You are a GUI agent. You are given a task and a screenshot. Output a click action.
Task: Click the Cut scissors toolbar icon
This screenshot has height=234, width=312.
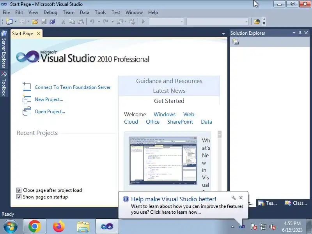click(x=64, y=21)
